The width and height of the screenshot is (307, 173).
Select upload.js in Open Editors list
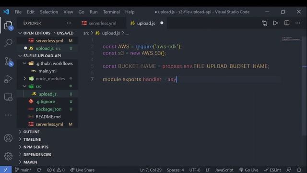coord(47,48)
